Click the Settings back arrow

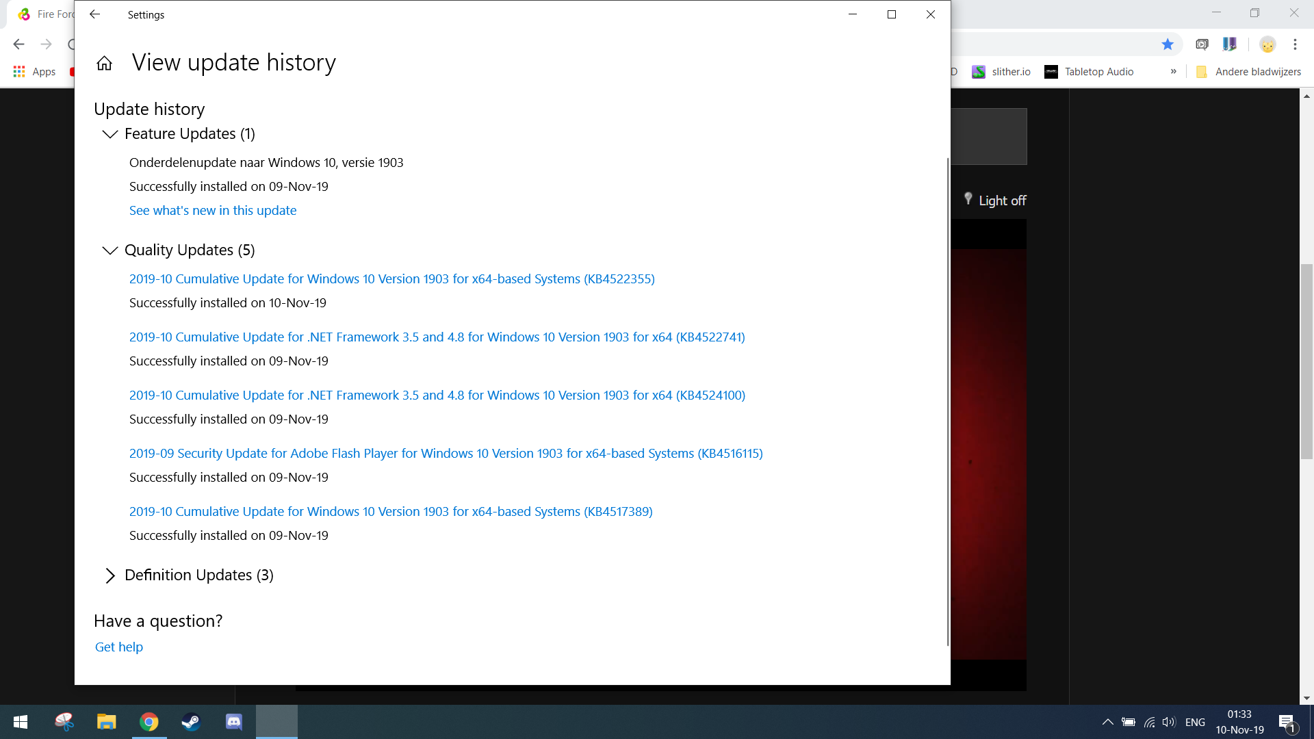click(95, 14)
